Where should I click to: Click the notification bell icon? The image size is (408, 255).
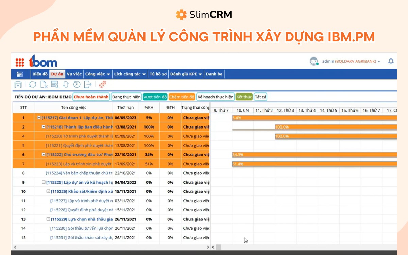pyautogui.click(x=390, y=61)
